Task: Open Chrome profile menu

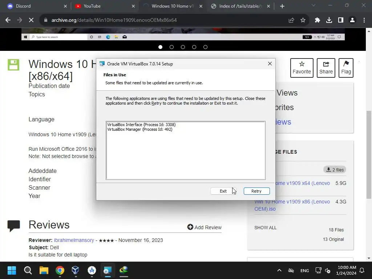Action: tap(352, 20)
